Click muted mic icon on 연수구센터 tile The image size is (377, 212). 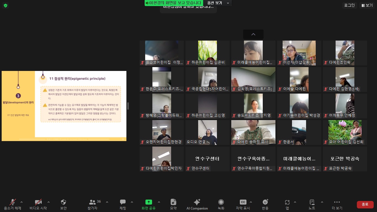(x=189, y=169)
